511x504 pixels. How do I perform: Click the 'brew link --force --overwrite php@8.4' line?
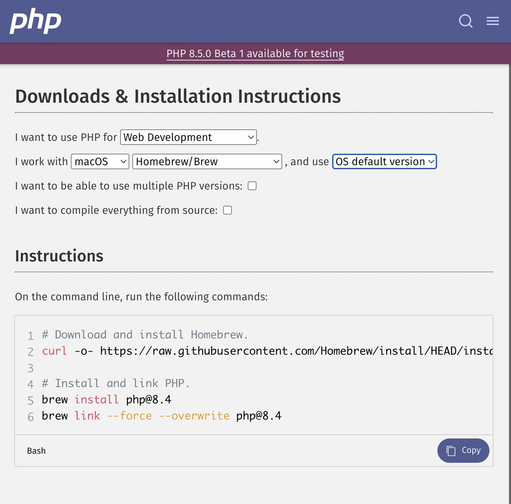[162, 416]
